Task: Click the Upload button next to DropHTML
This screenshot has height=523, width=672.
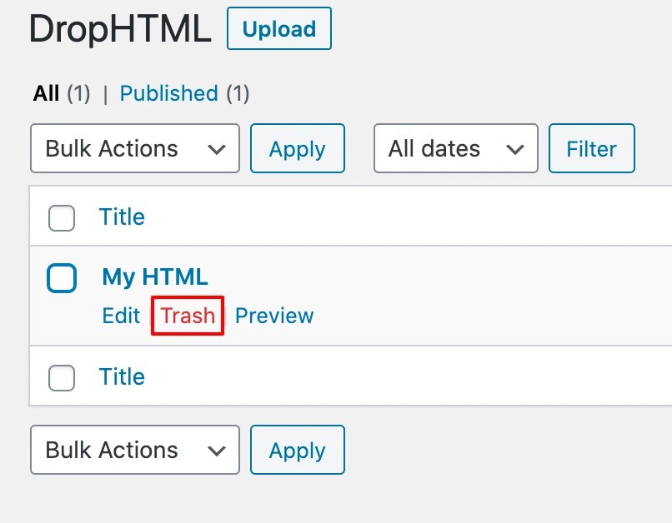Action: pyautogui.click(x=278, y=28)
